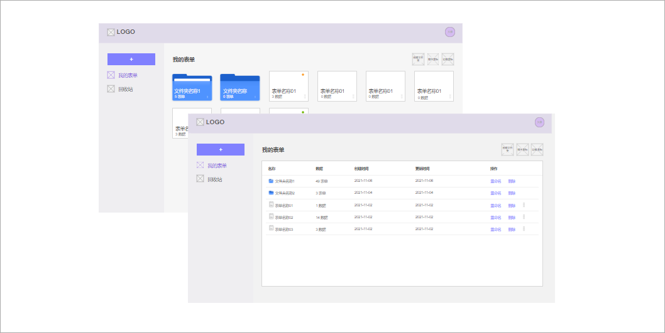Toggle view icon above the folder cards grid
Screen dimensions: 665x333
448,59
